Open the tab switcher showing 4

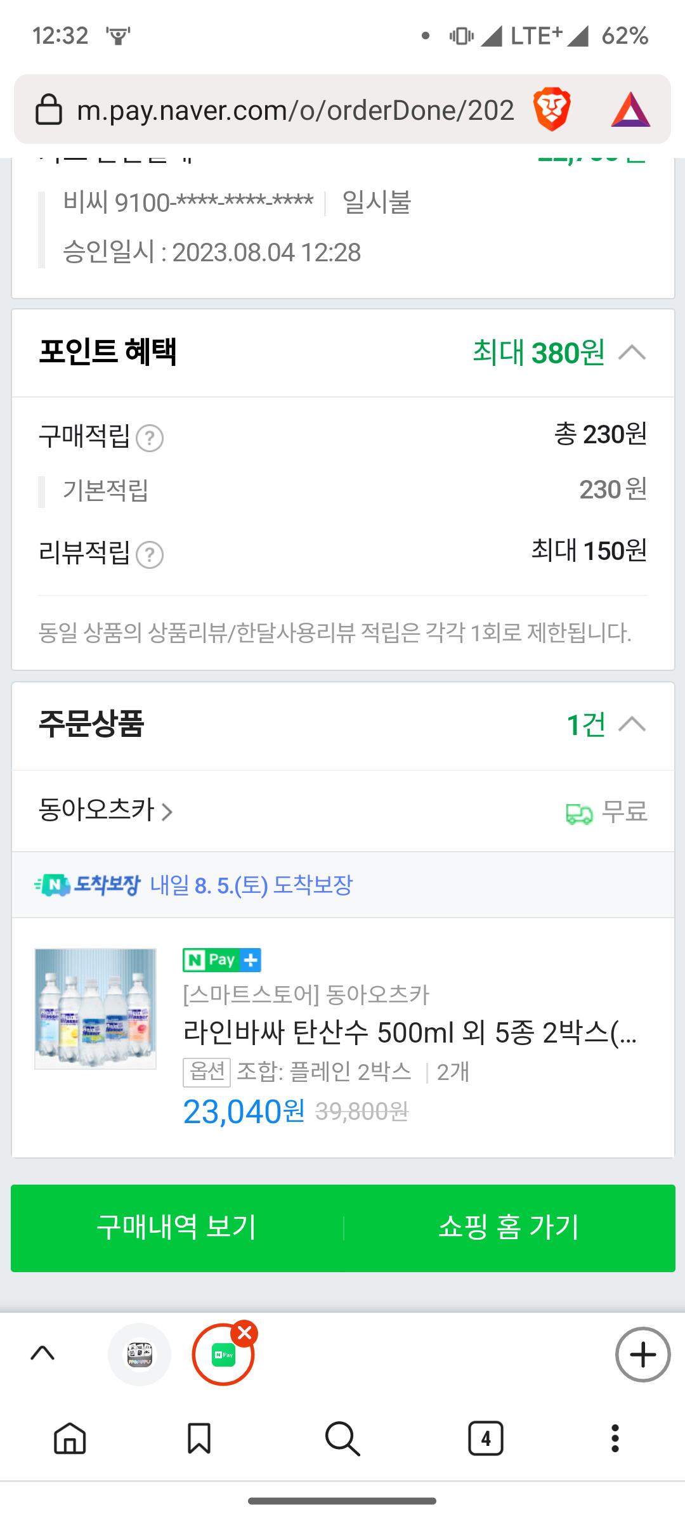click(485, 1437)
